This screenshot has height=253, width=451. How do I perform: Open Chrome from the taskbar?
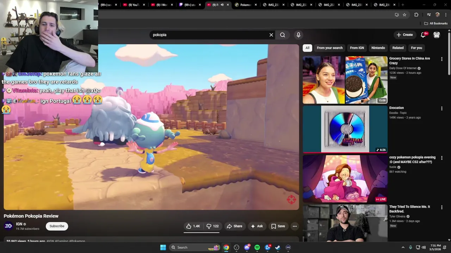(x=226, y=247)
